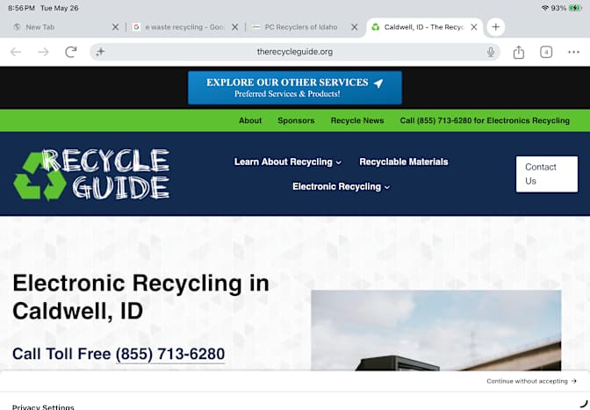
Task: Open the three-dot browser menu
Action: click(x=573, y=52)
